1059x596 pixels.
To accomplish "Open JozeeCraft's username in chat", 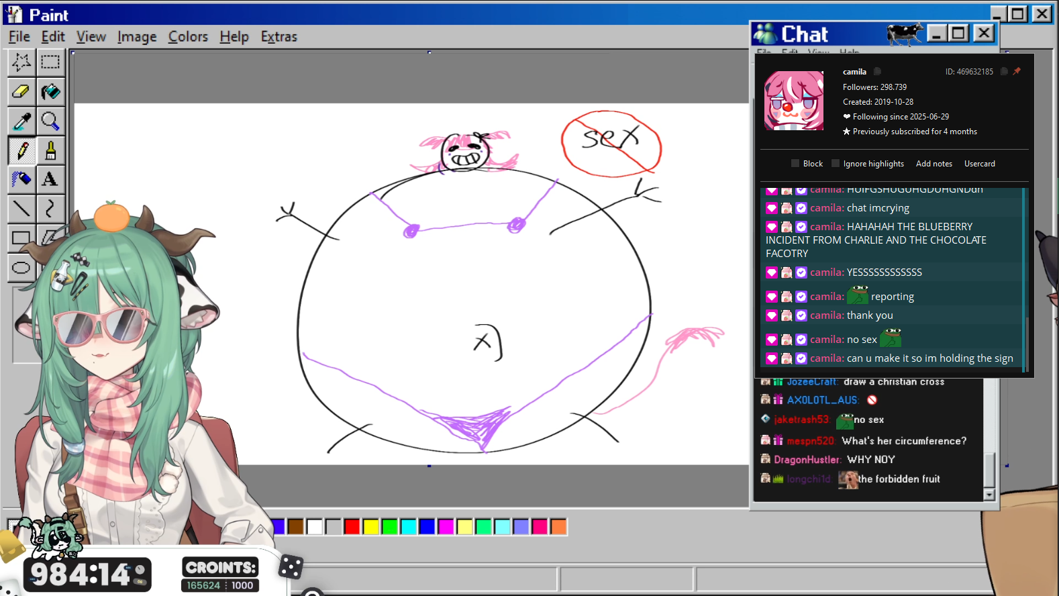I will pyautogui.click(x=813, y=382).
